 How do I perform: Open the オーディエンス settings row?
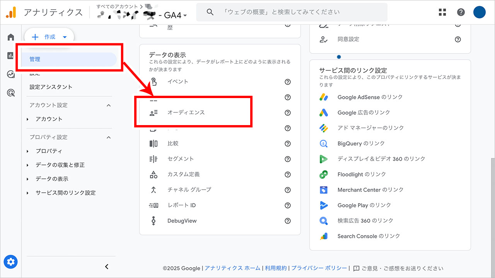(220, 113)
